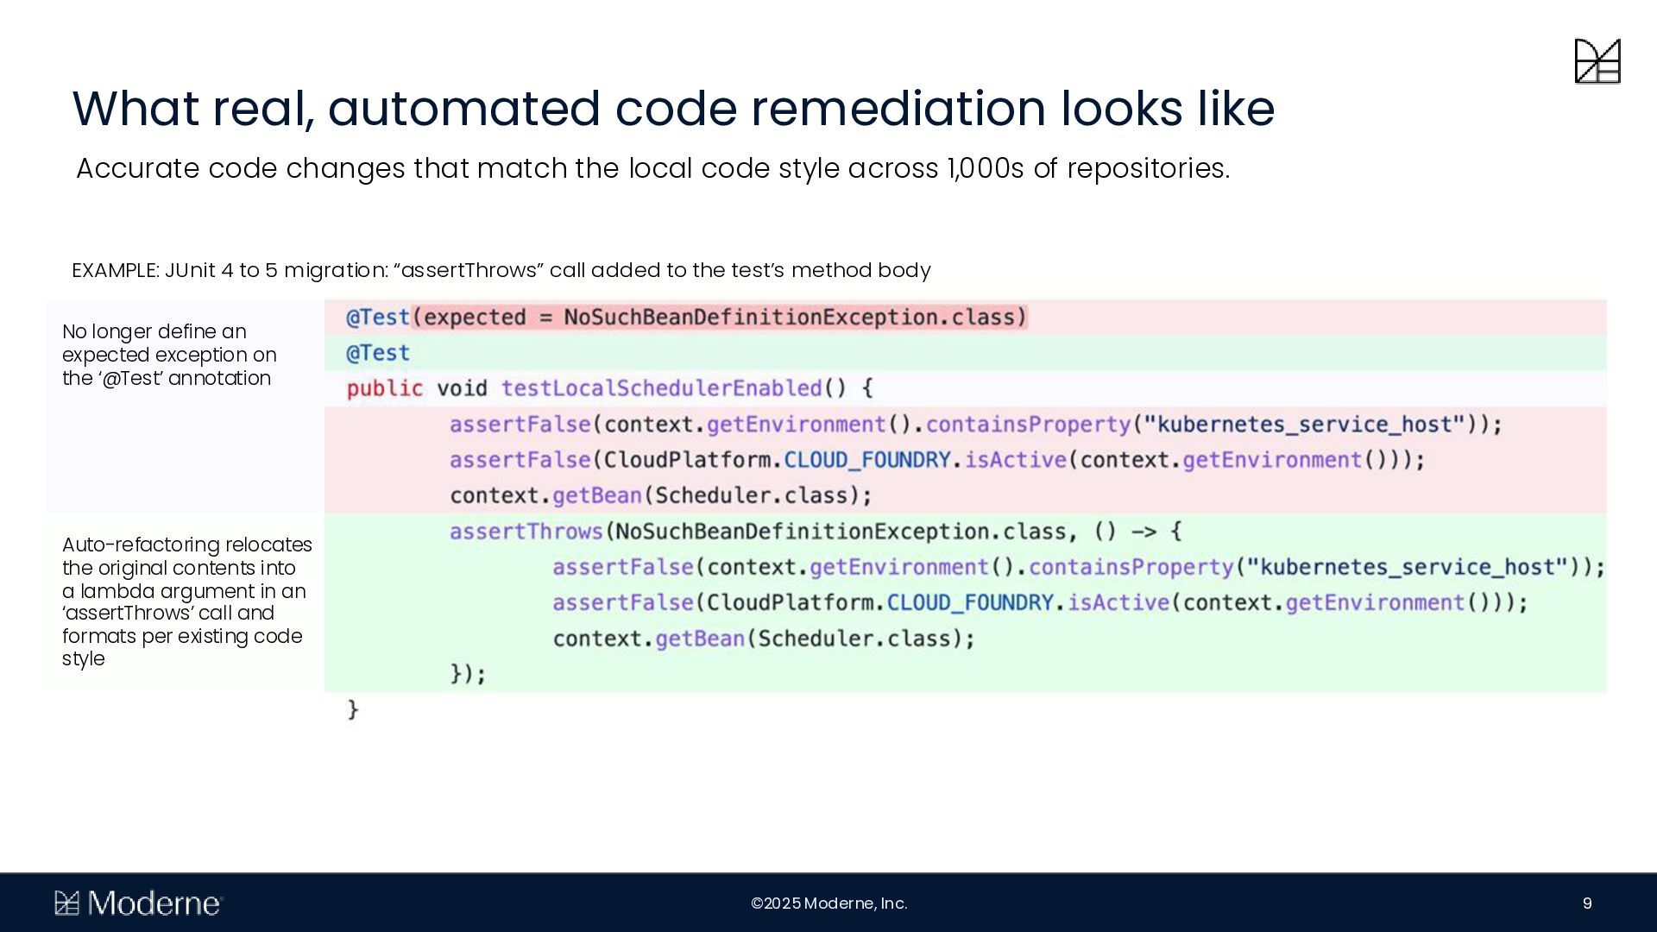The height and width of the screenshot is (932, 1657).
Task: Click the 'public' keyword in method signature
Action: [x=384, y=388]
